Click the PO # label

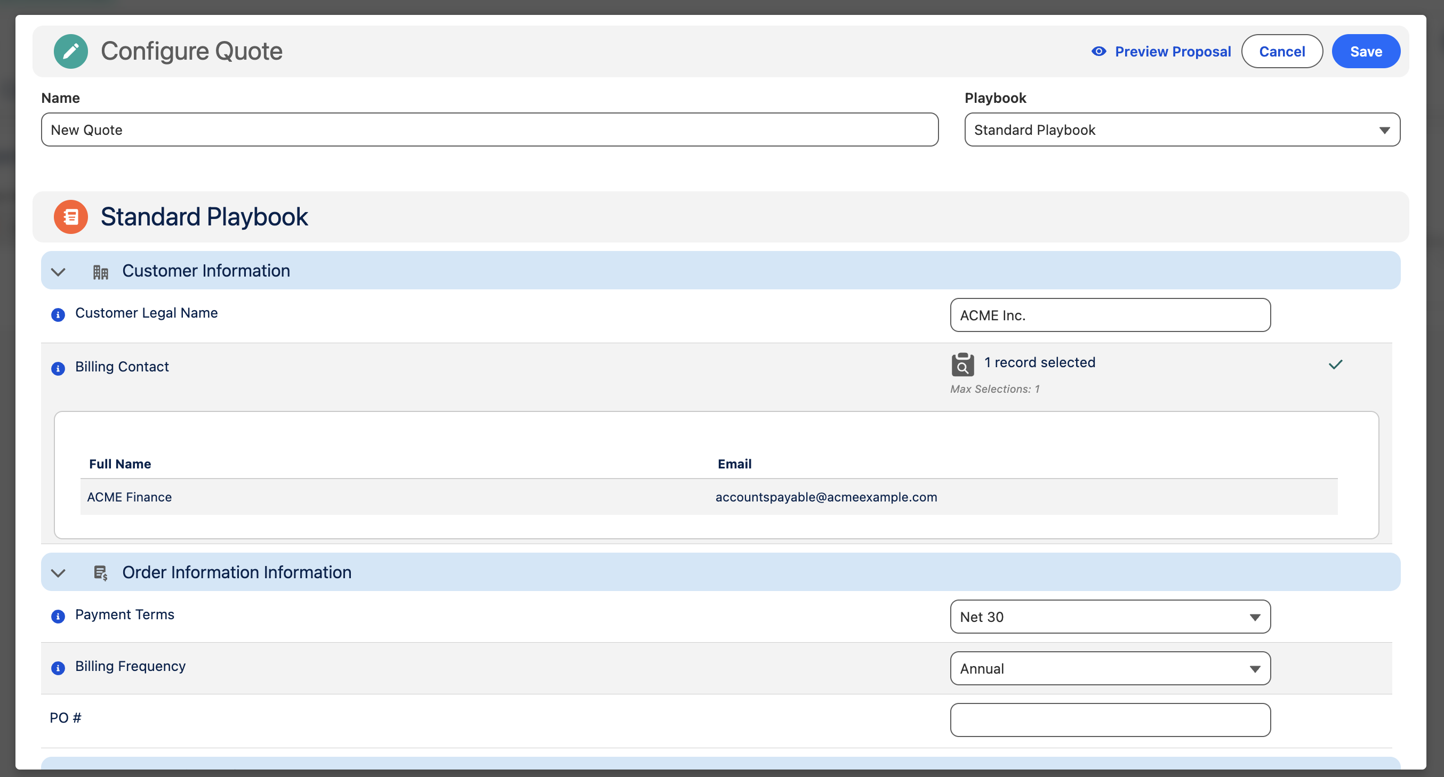65,718
